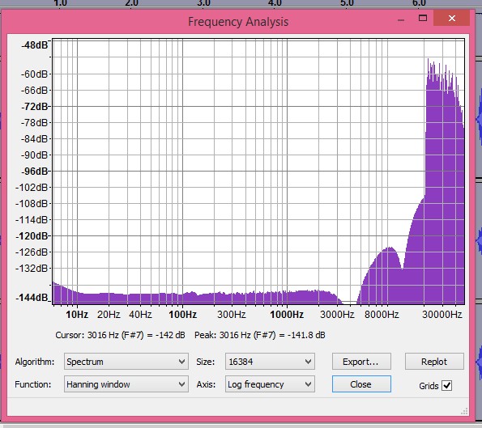Screen dimensions: 482x428
Task: Uncheck the Grids checkbox
Action: click(x=446, y=385)
